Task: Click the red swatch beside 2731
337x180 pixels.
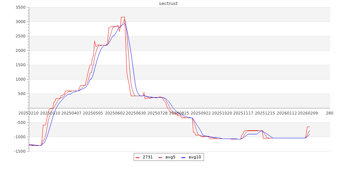Action: (x=138, y=157)
